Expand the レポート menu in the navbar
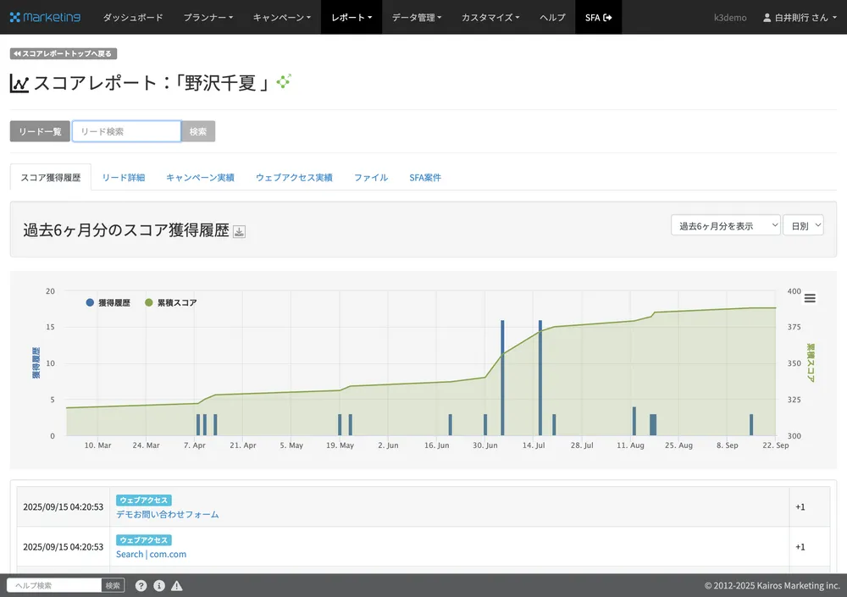Image resolution: width=847 pixels, height=597 pixels. tap(351, 17)
